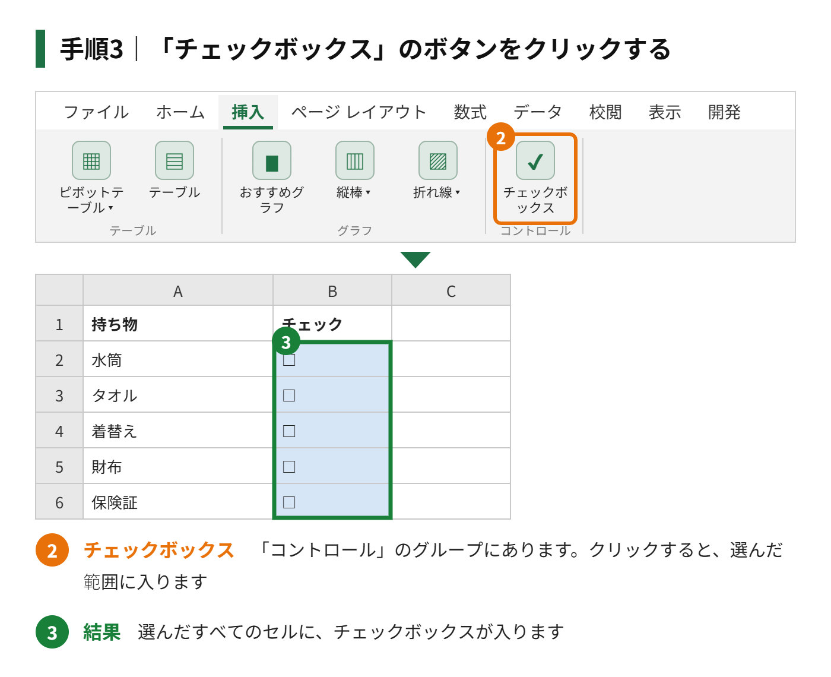Open the ページ レイアウト tab
The image size is (831, 677).
point(359,112)
